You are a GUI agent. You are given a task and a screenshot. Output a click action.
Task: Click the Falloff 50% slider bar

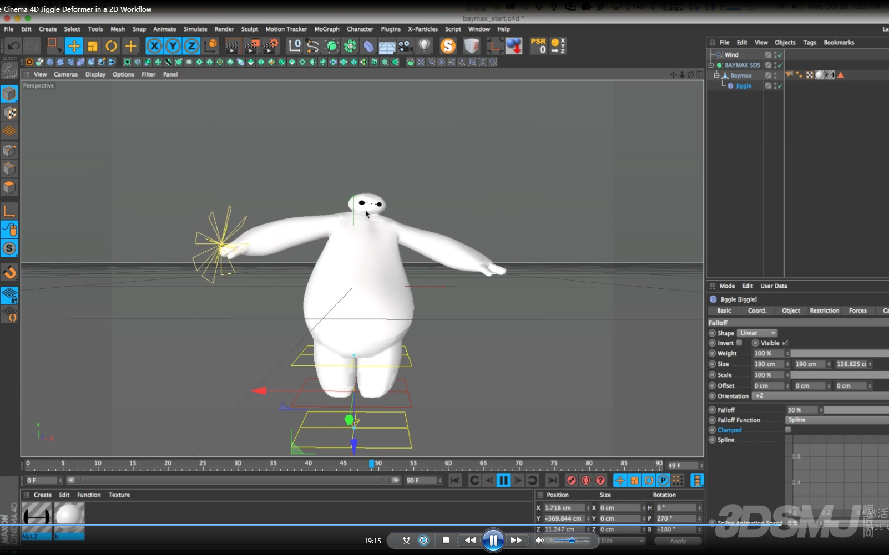coord(856,410)
